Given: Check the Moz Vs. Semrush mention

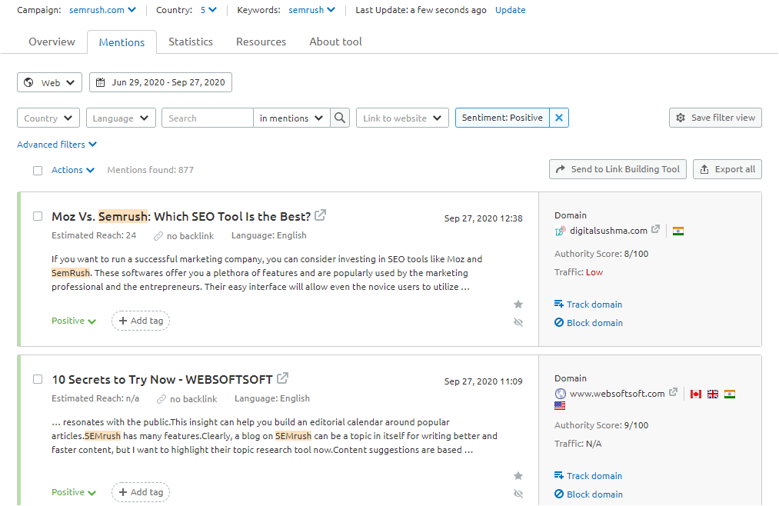Looking at the screenshot, I should coord(38,216).
